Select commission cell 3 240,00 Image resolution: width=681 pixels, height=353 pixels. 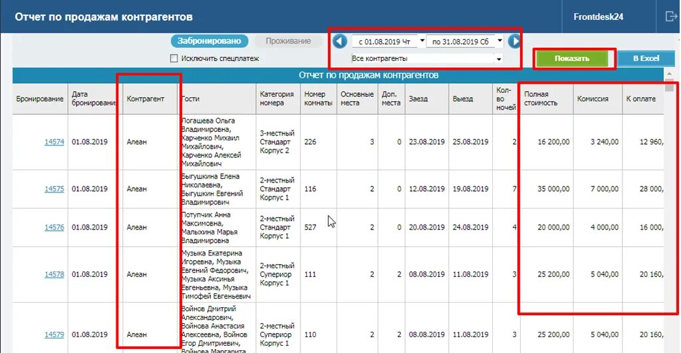(598, 142)
